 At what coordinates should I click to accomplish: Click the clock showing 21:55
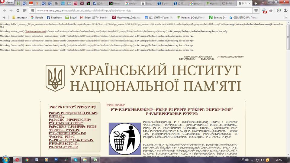tap(279, 160)
